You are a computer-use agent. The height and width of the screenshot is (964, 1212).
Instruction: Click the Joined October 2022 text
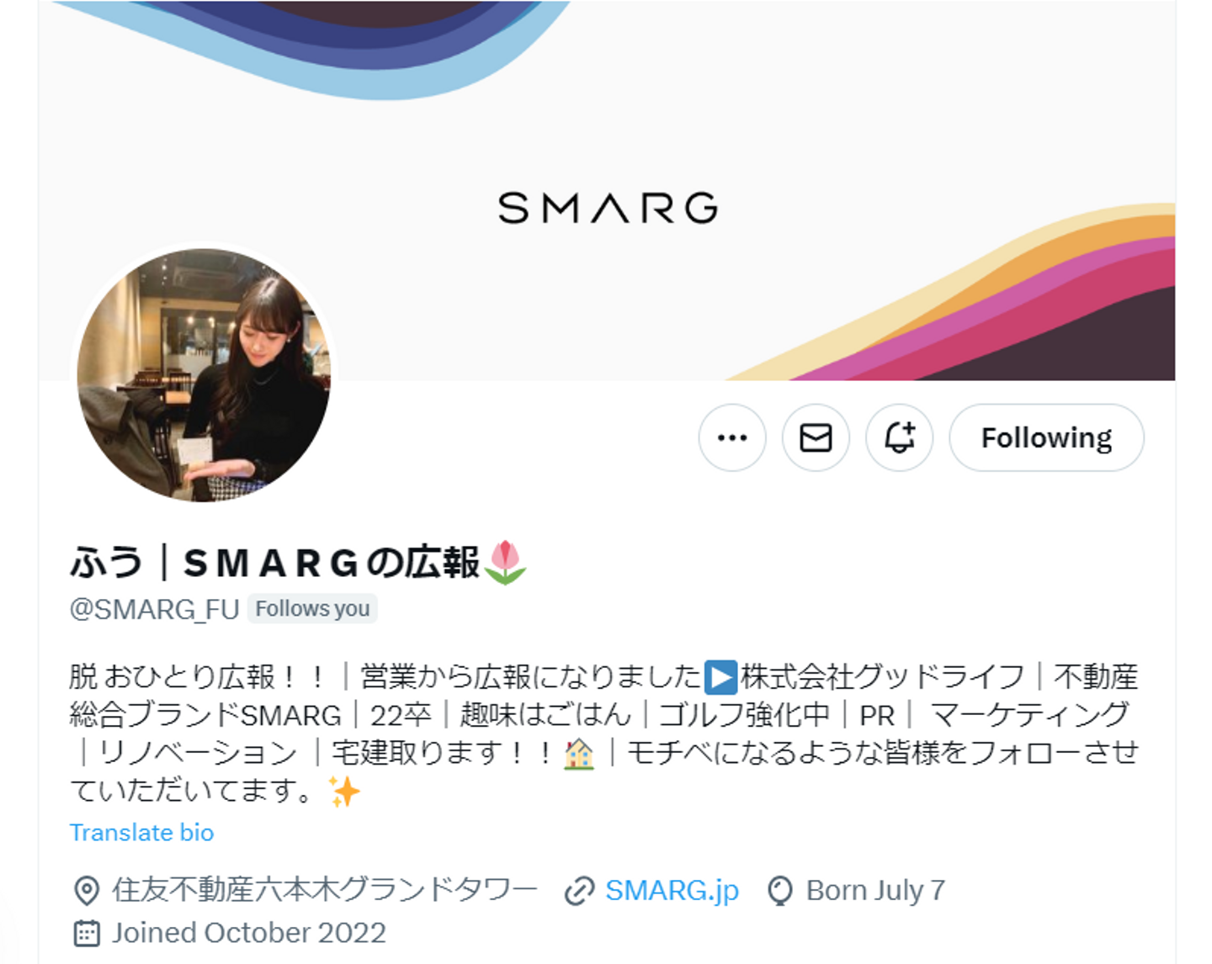[x=249, y=933]
